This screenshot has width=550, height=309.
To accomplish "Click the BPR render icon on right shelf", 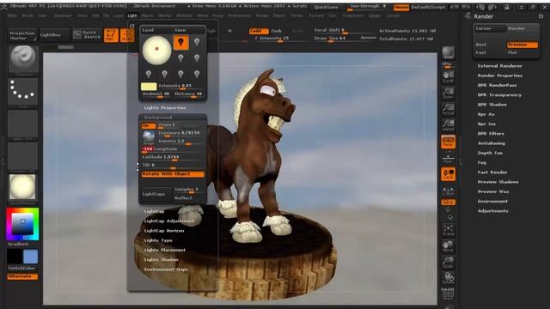I will (x=448, y=53).
